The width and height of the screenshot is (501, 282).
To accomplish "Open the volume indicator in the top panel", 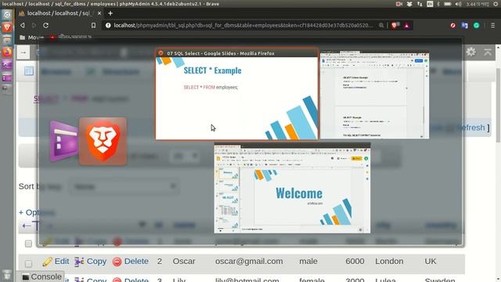I will (x=459, y=4).
